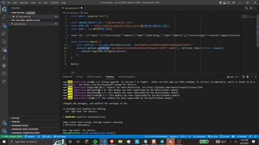Open notifications bell in status bar
This screenshot has width=259, height=145.
click(255, 137)
